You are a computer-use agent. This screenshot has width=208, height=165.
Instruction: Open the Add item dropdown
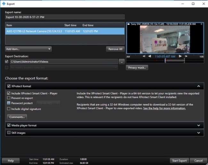coord(28,49)
